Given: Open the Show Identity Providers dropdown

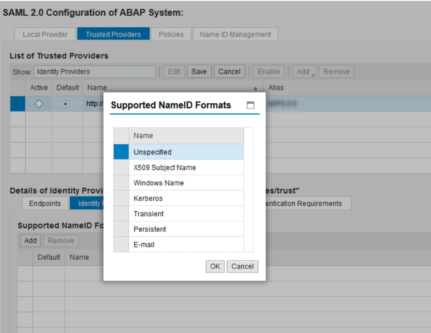Looking at the screenshot, I should click(x=94, y=71).
